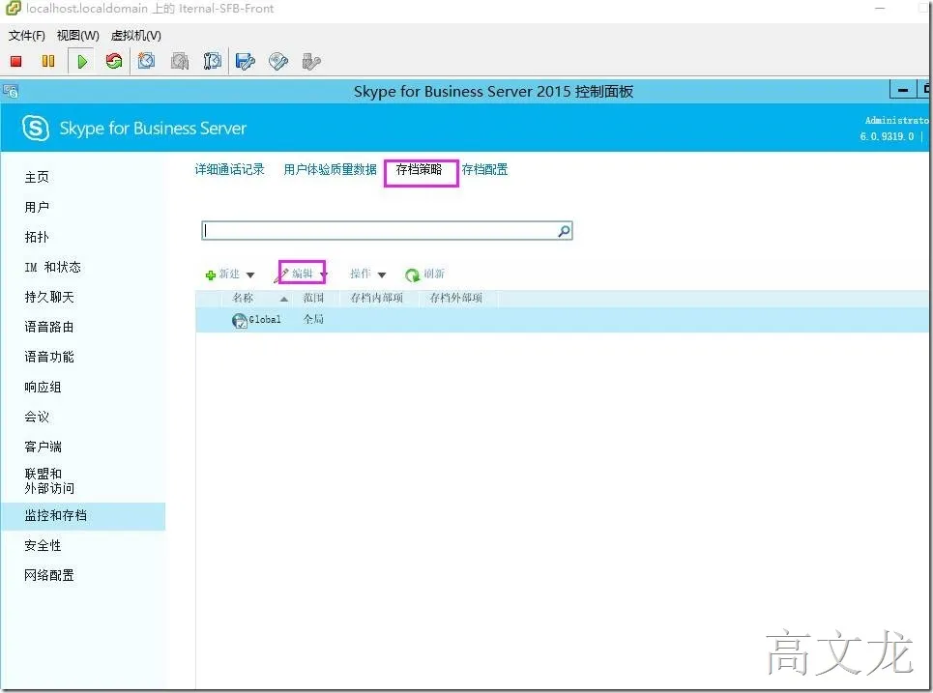Click the pencil Edit icon
933x693 pixels.
[x=283, y=274]
